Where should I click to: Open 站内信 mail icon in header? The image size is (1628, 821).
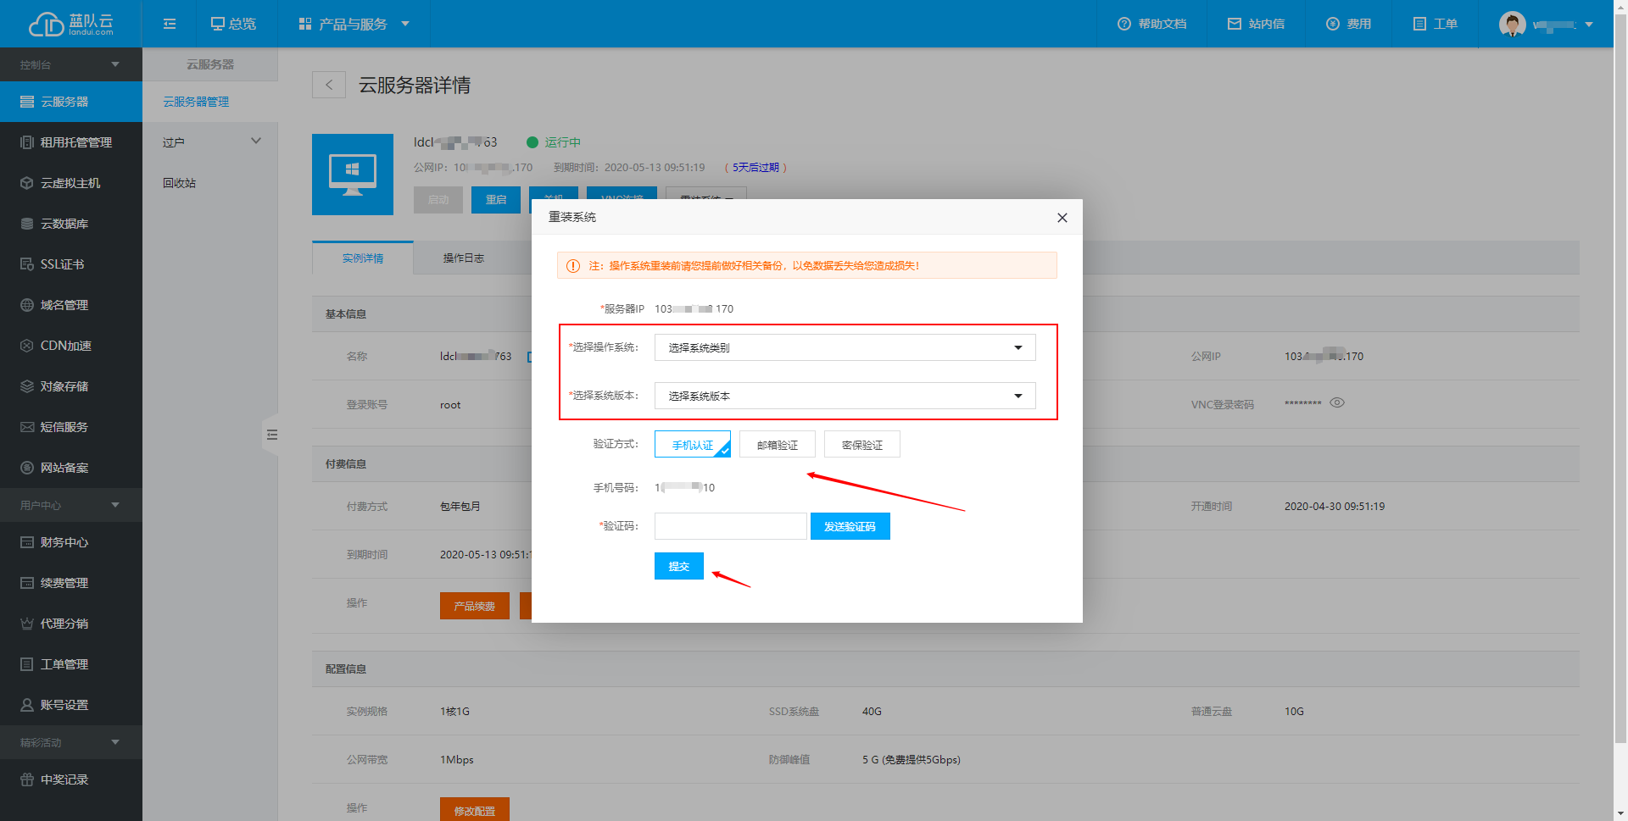click(x=1235, y=24)
